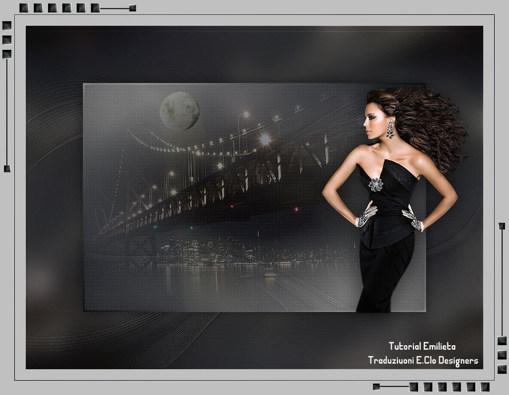This screenshot has height=395, width=509.
Task: Click the flower brooch on the black dress
Action: pyautogui.click(x=376, y=184)
